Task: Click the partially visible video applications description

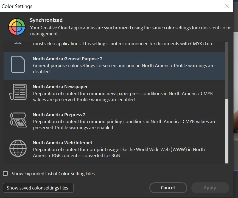Action: point(123,44)
